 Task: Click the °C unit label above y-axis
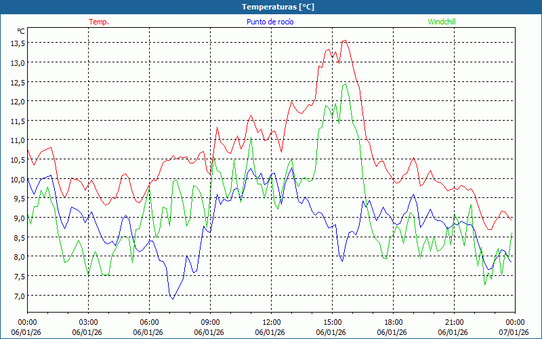pyautogui.click(x=20, y=31)
